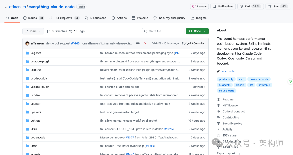Expand the main branch dropdown
Viewport: 293px width, 155px height.
(33, 31)
